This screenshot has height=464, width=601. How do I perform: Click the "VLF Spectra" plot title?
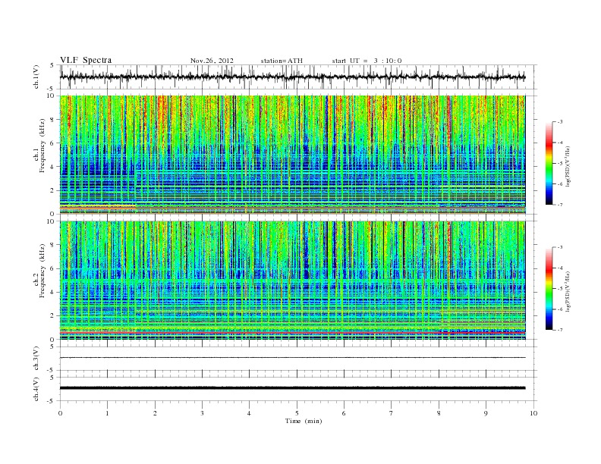click(86, 60)
